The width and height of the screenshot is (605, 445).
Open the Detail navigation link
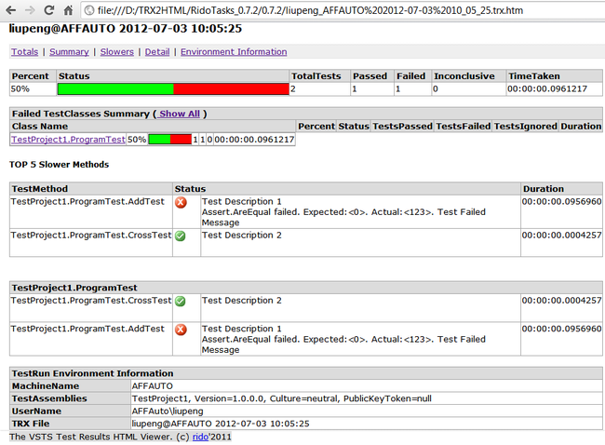(157, 52)
